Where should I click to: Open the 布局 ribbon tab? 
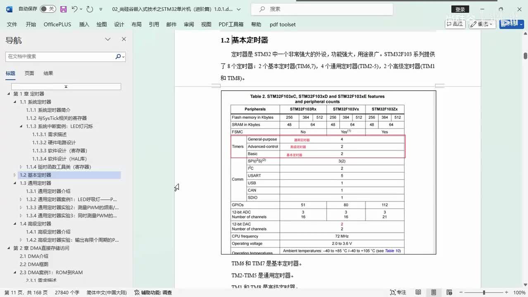(x=136, y=24)
